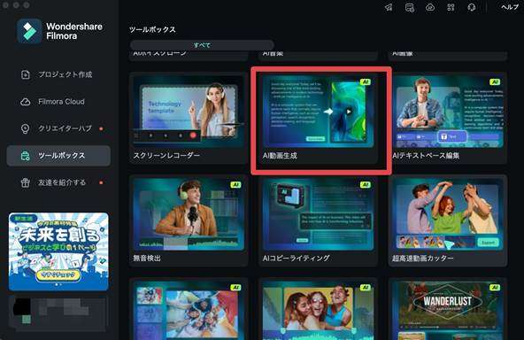The width and height of the screenshot is (524, 340).
Task: Click the ツールボックス page heading
Action: tap(152, 29)
